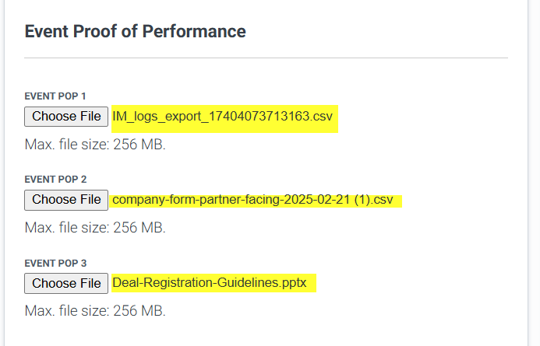Click the Deal-Registration-Guidelines.pptx file name
Image resolution: width=540 pixels, height=346 pixels.
210,283
